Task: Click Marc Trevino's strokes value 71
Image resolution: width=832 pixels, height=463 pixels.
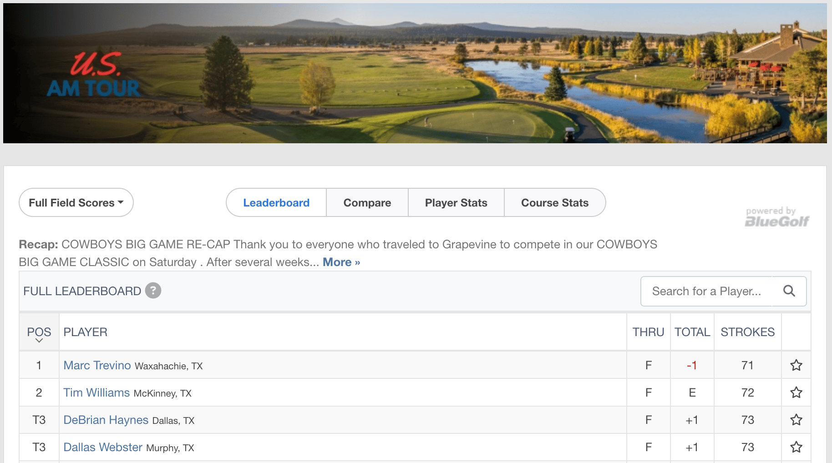Action: (747, 365)
